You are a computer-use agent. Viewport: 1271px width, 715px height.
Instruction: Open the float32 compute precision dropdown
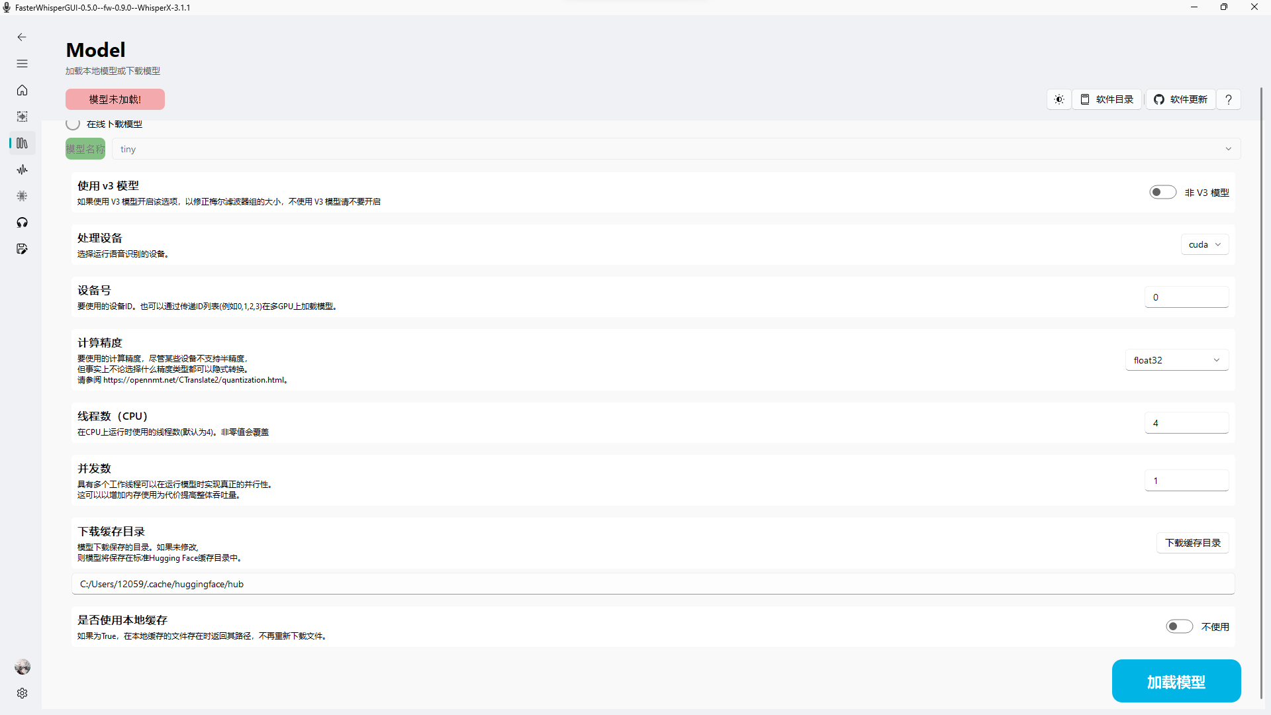click(1176, 360)
